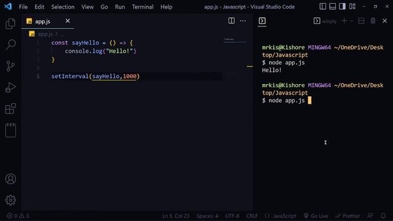This screenshot has width=393, height=221.
Task: Toggle primary sidebar layout
Action: pyautogui.click(x=323, y=7)
